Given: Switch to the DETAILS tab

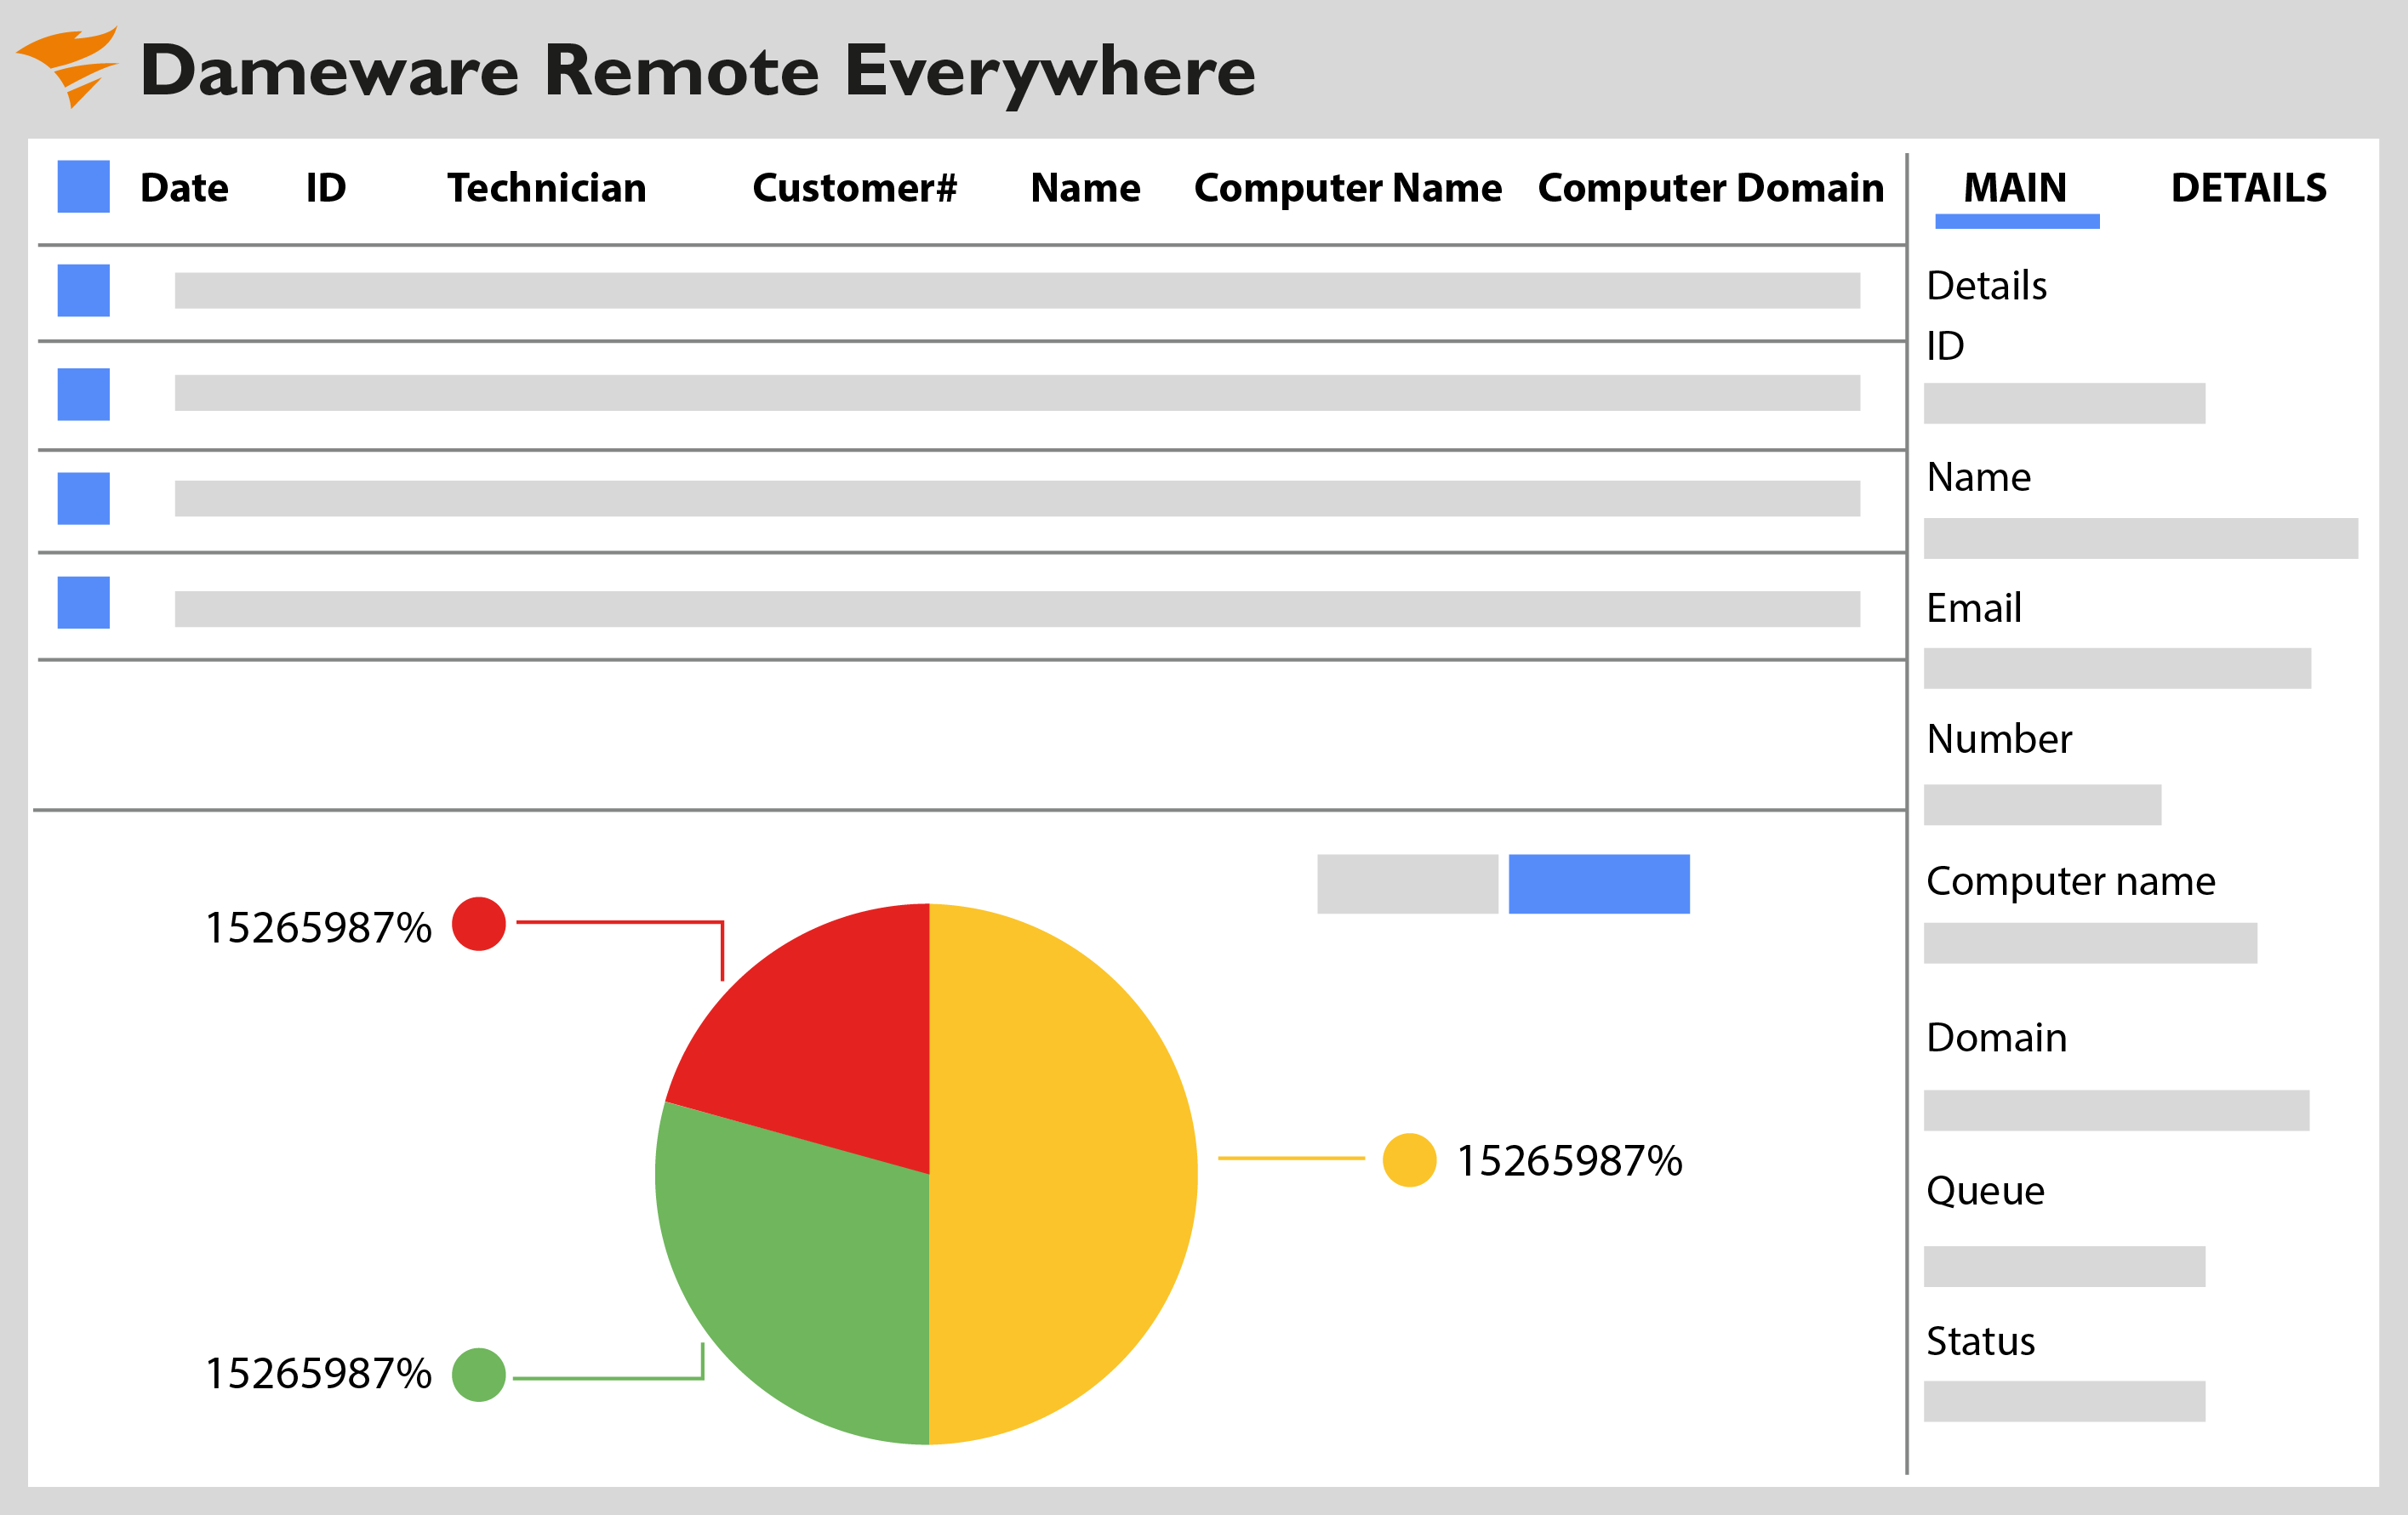Looking at the screenshot, I should coord(2249,188).
